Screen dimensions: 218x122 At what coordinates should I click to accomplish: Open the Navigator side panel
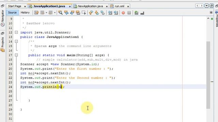3,18
